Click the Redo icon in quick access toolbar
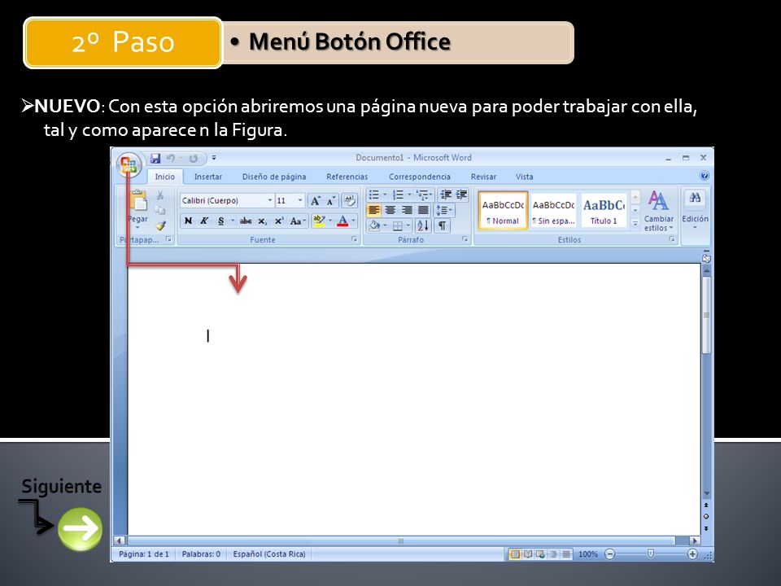This screenshot has height=586, width=781. pos(194,158)
